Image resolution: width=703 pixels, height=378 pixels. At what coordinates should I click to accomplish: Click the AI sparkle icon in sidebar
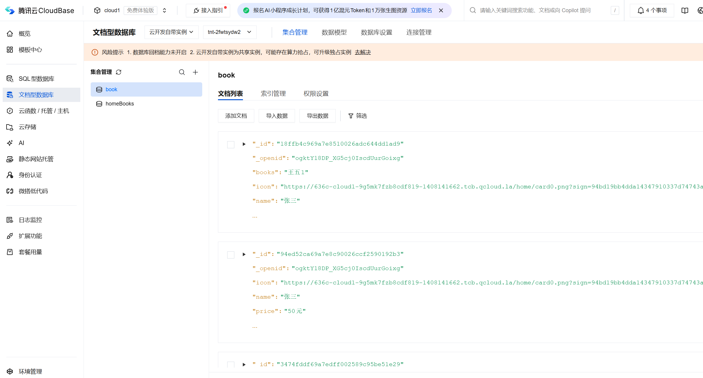point(10,143)
